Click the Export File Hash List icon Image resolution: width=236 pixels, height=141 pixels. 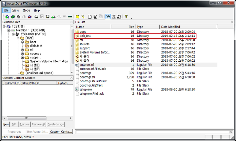95,17
